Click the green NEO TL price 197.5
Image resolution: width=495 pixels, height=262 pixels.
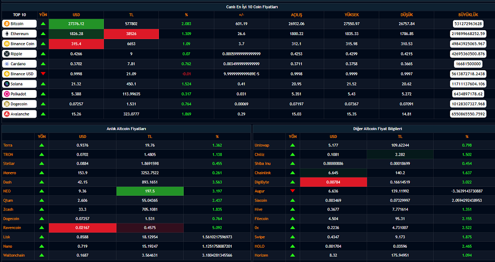coord(150,191)
